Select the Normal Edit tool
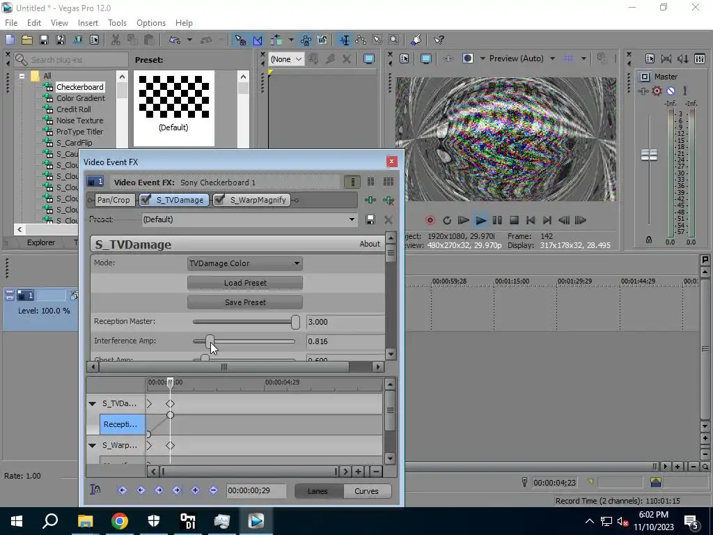Screen dimensions: 713x535 click(344, 40)
